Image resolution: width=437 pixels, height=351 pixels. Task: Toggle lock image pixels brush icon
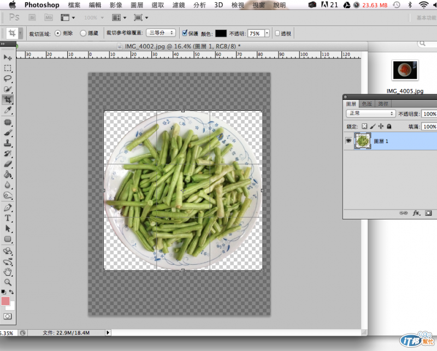(373, 126)
